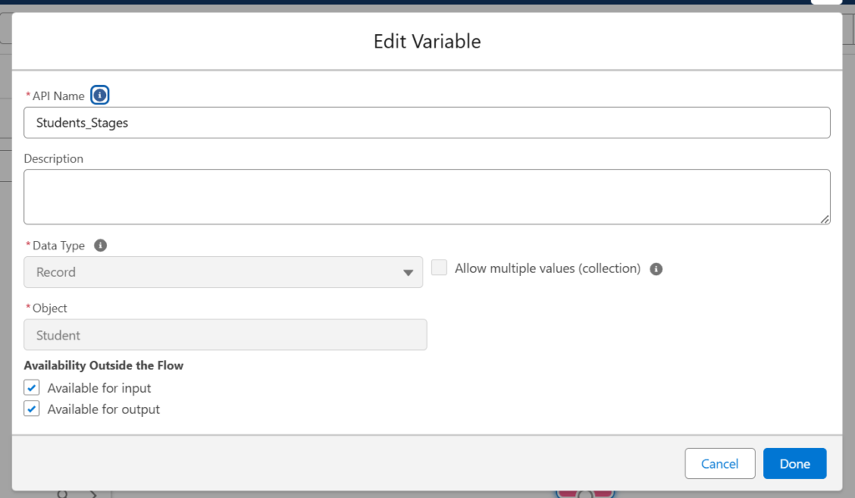Viewport: 855px width, 498px height.
Task: Click the Data Type dropdown arrow
Action: click(x=408, y=272)
